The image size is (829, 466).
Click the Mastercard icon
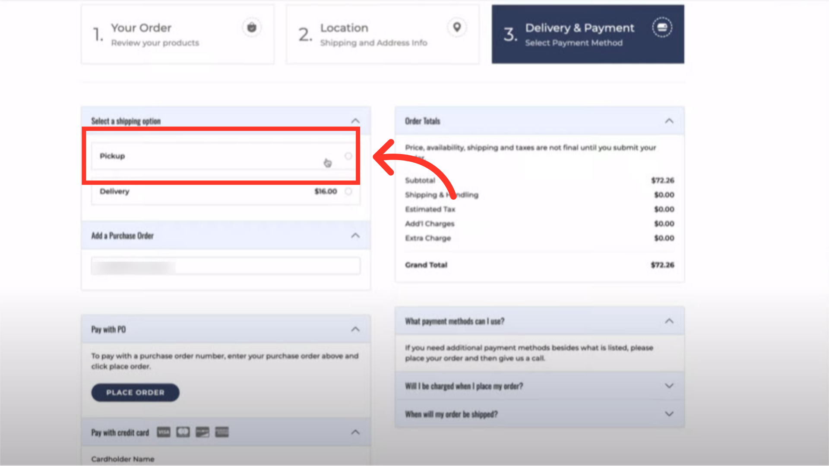tap(183, 432)
